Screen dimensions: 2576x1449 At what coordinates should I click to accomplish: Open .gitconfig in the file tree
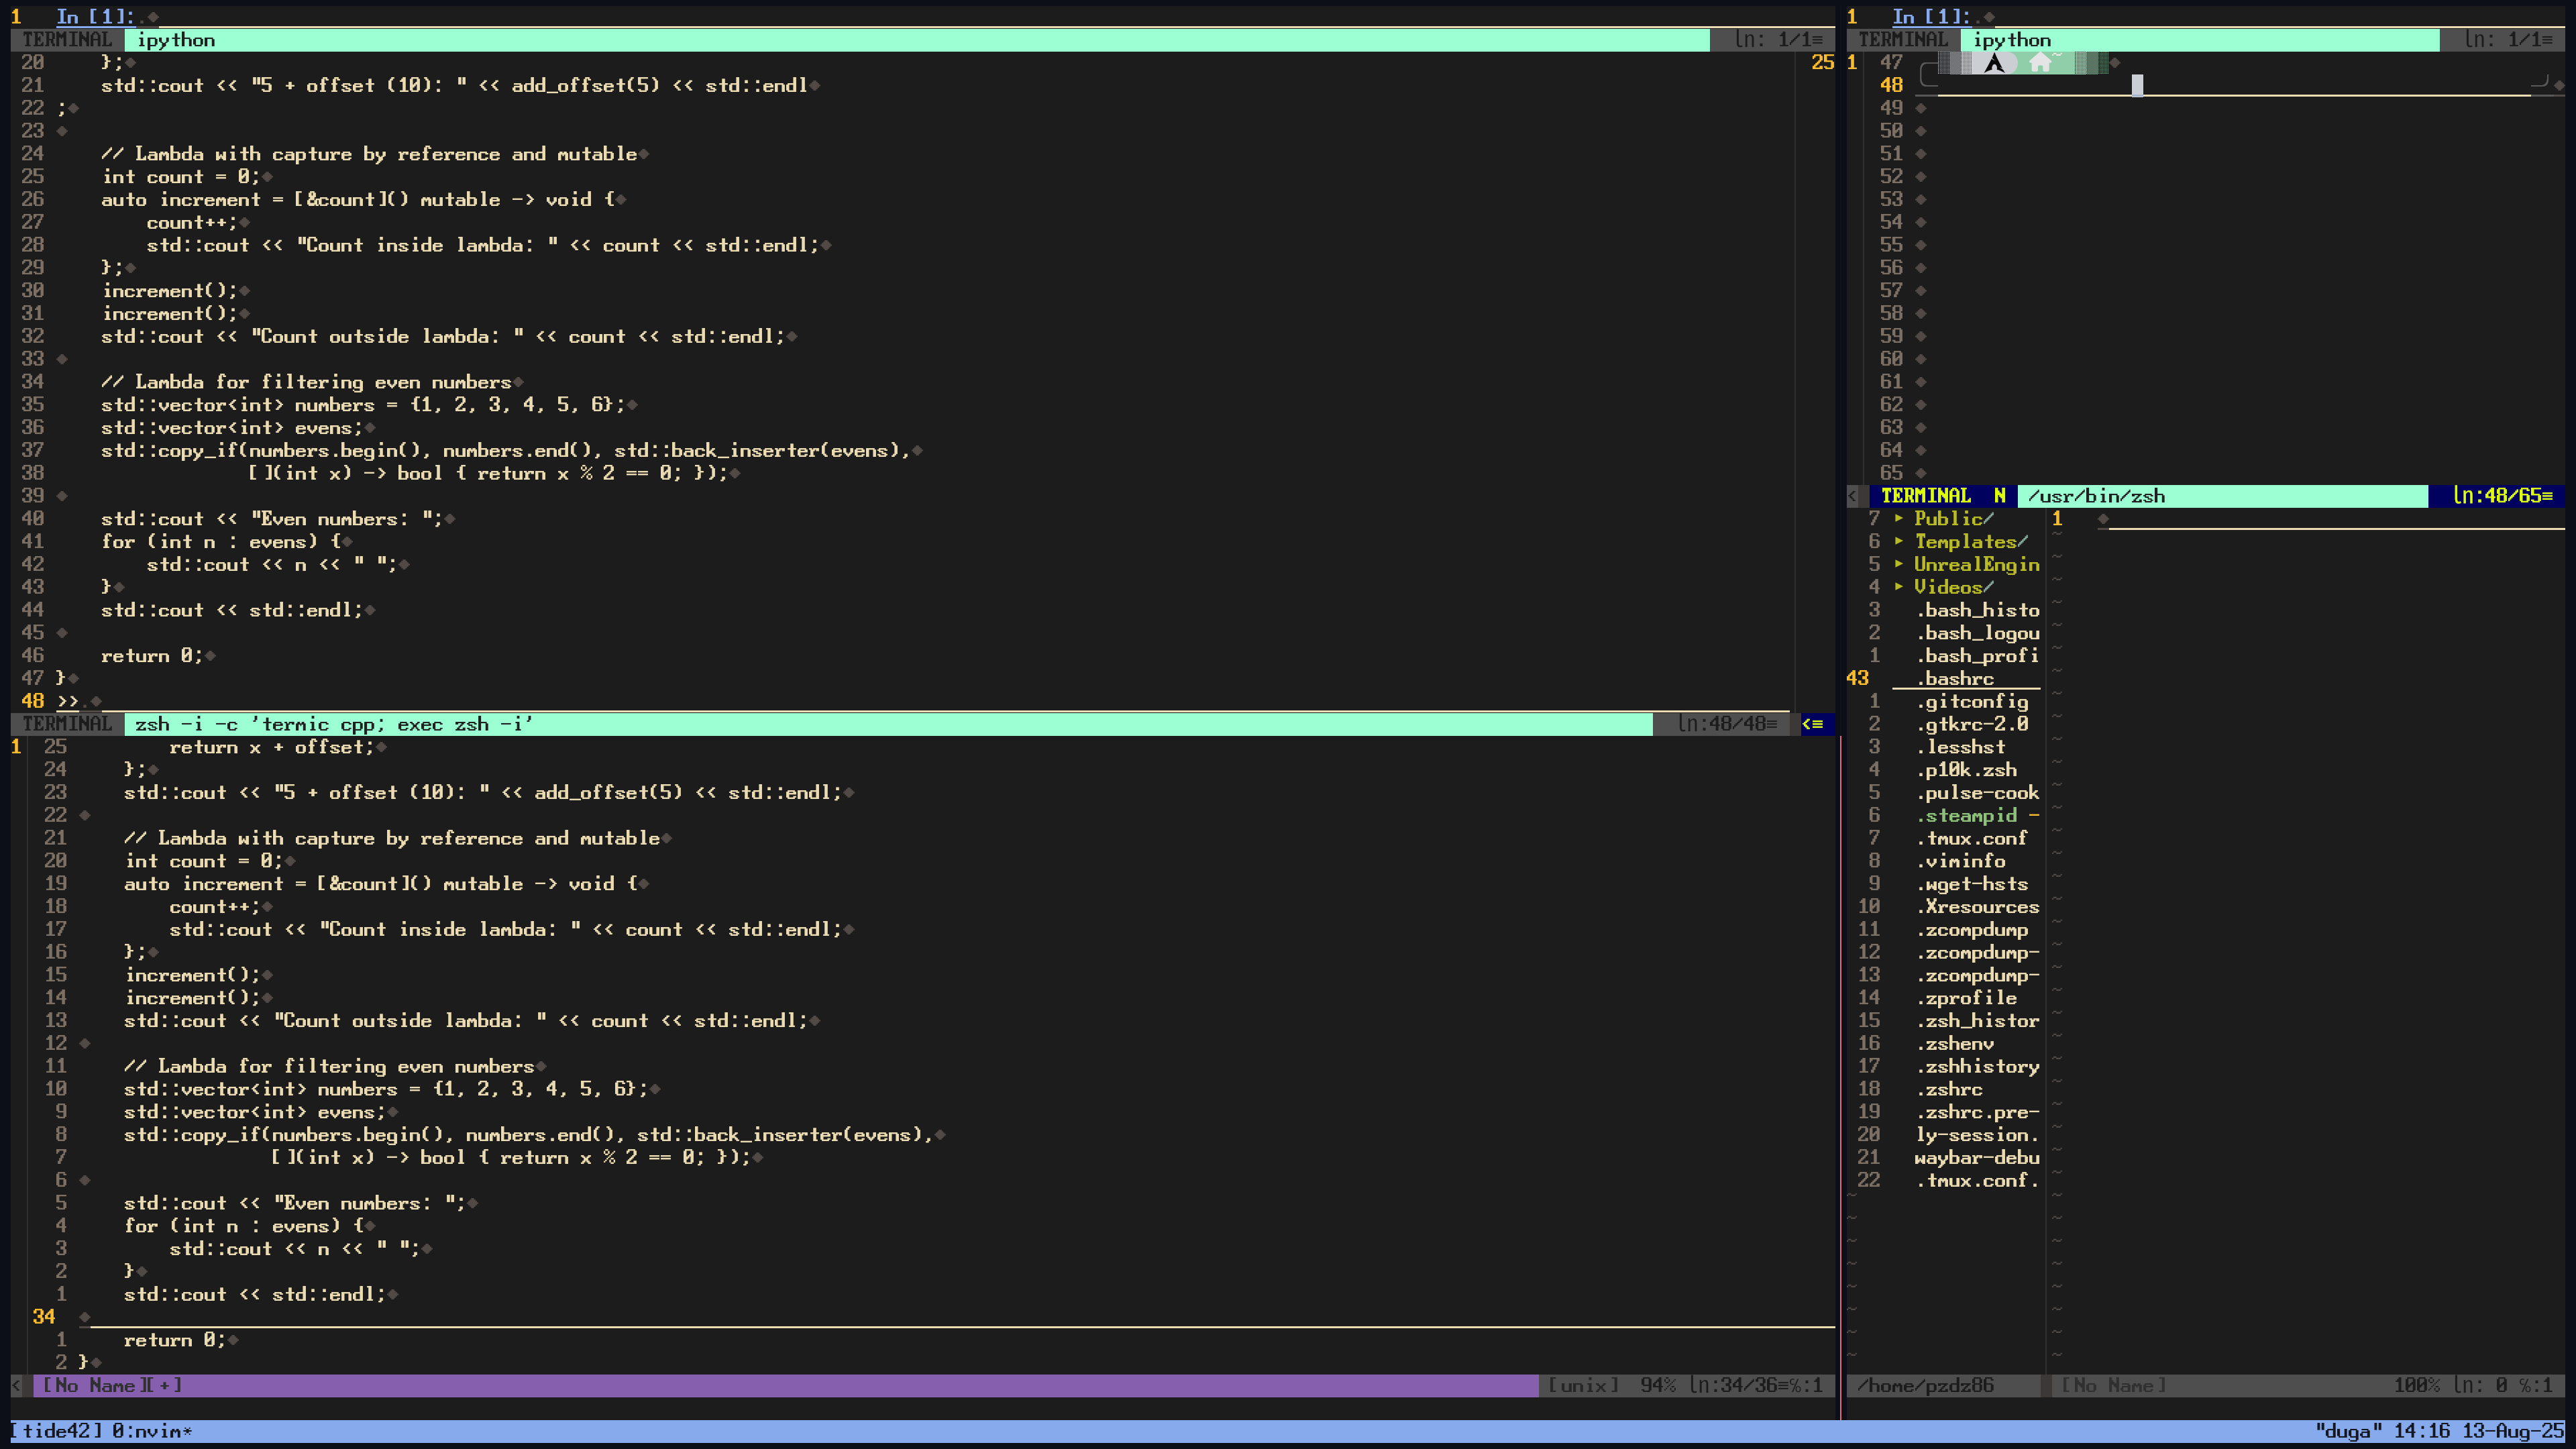point(1972,702)
